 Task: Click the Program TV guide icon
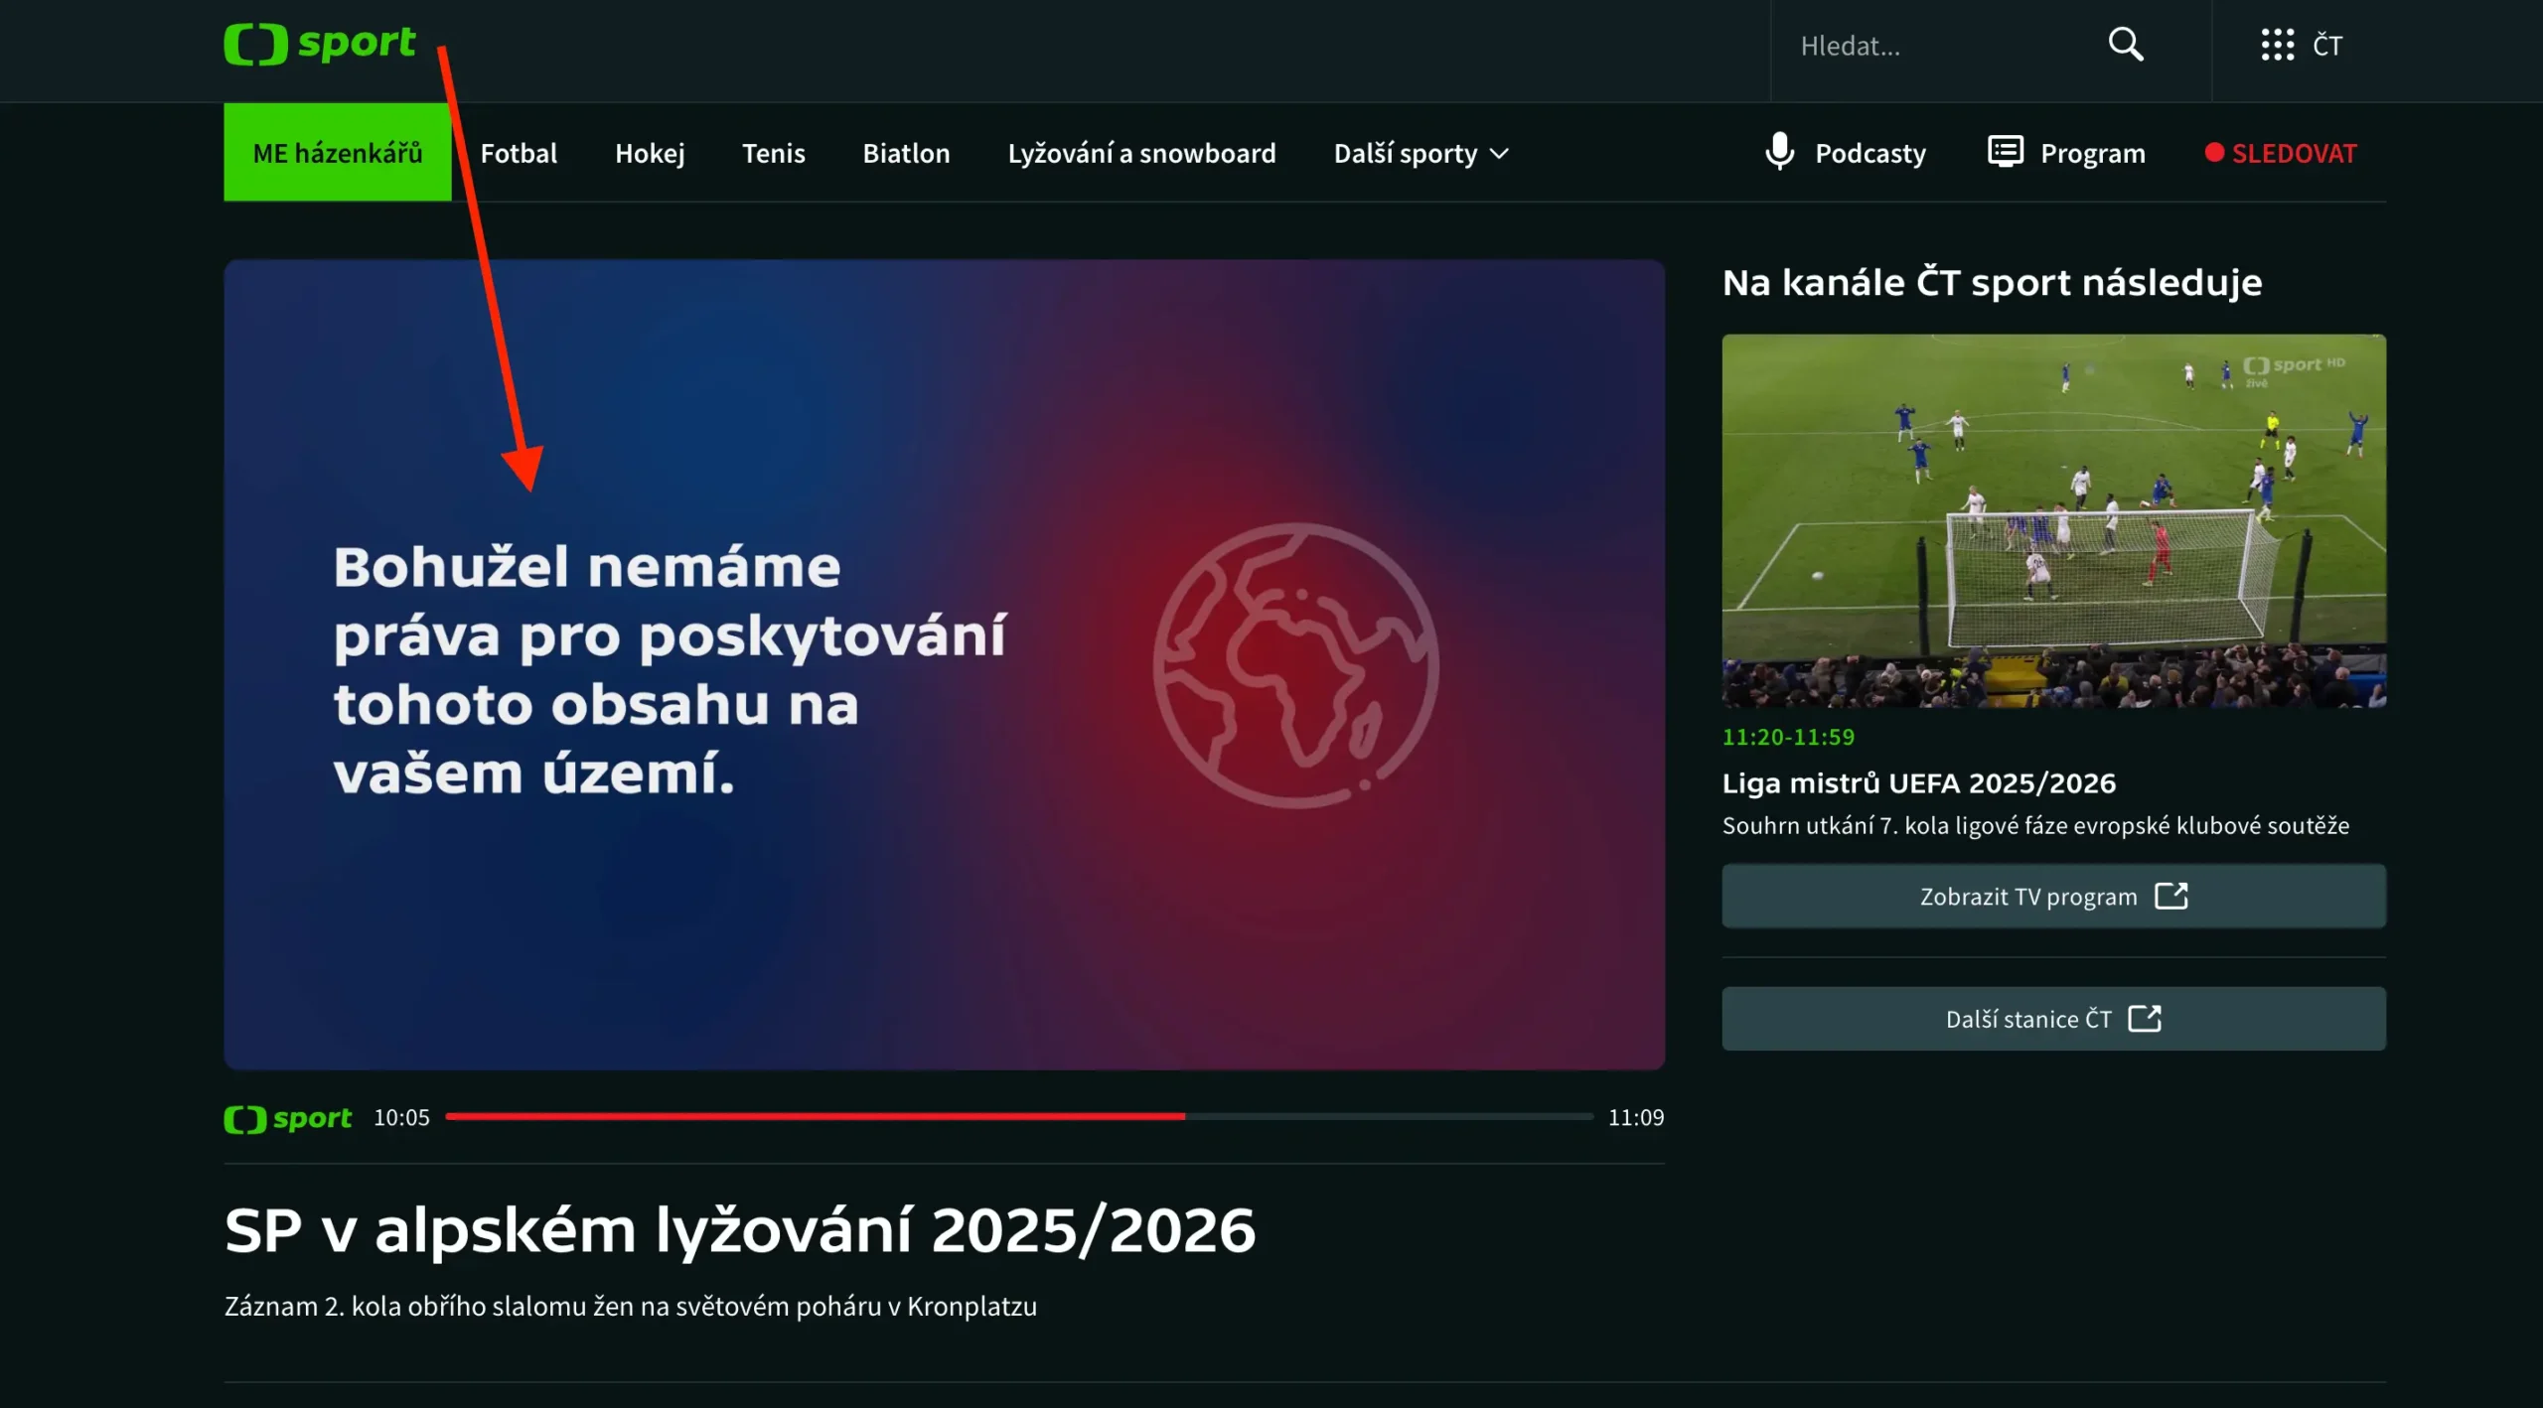[2004, 152]
